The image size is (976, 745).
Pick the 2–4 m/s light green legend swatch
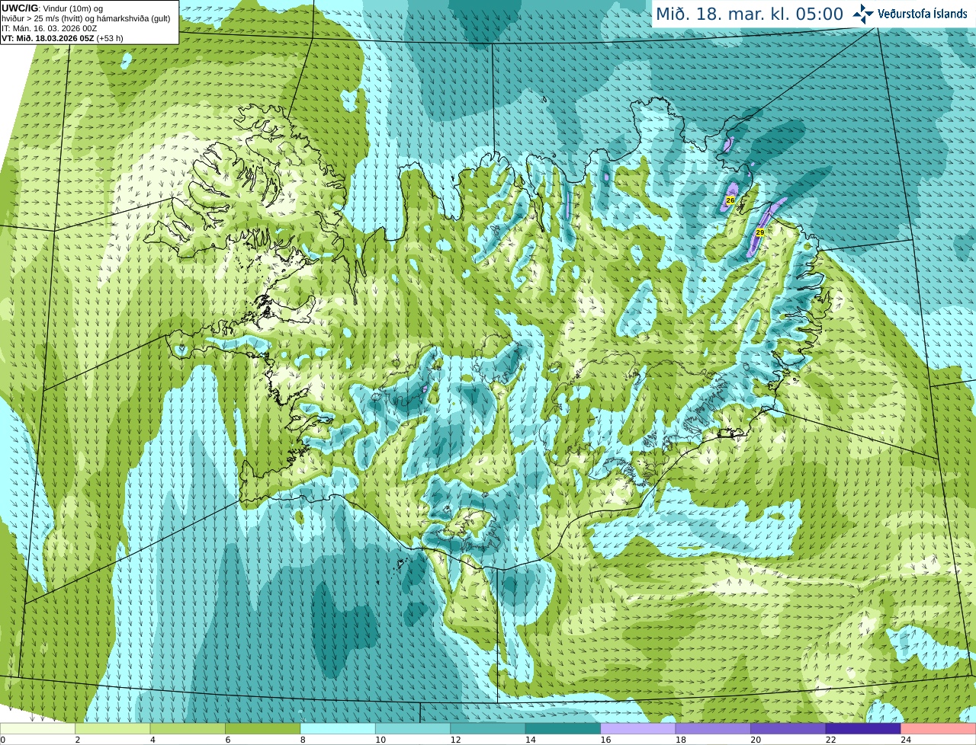(113, 728)
